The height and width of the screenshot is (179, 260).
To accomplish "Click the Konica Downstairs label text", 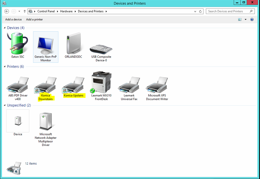I will (46, 97).
